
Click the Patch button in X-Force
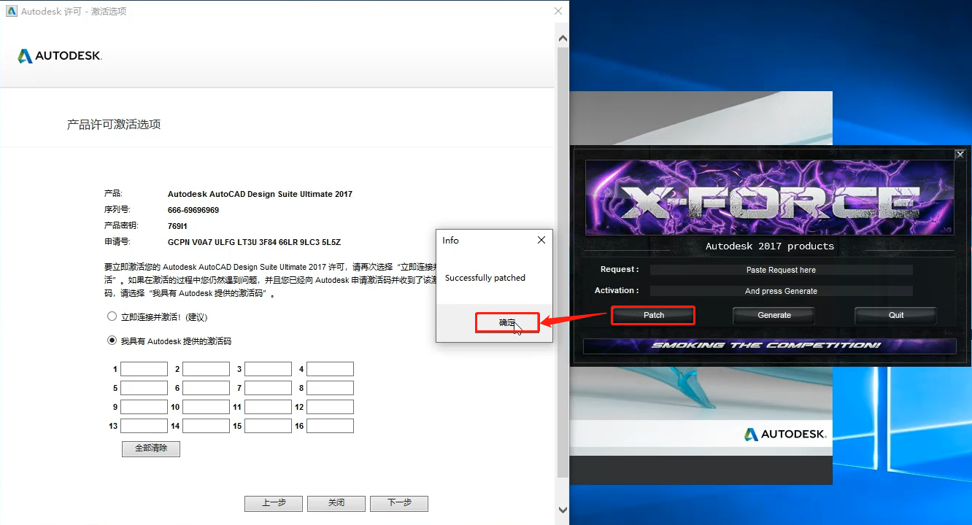653,315
